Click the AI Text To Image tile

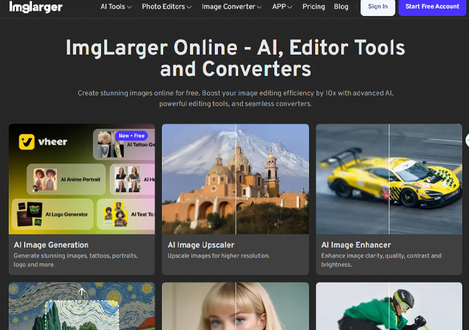pos(127,214)
